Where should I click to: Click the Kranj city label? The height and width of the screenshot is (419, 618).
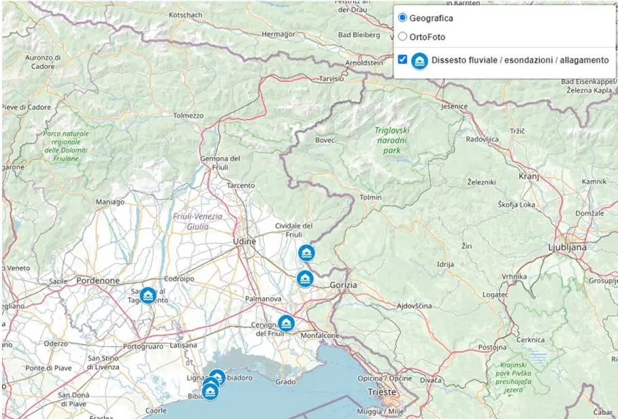tap(528, 176)
